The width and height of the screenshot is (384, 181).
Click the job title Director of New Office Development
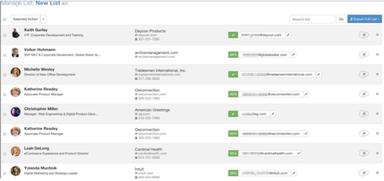(x=50, y=75)
